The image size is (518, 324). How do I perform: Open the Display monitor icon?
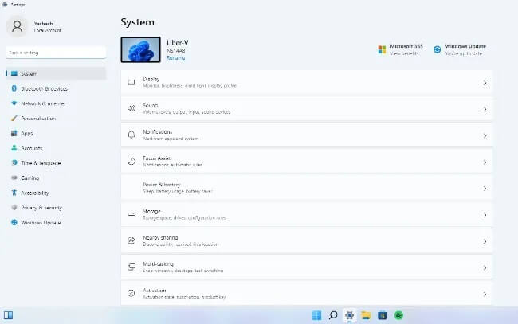click(131, 82)
